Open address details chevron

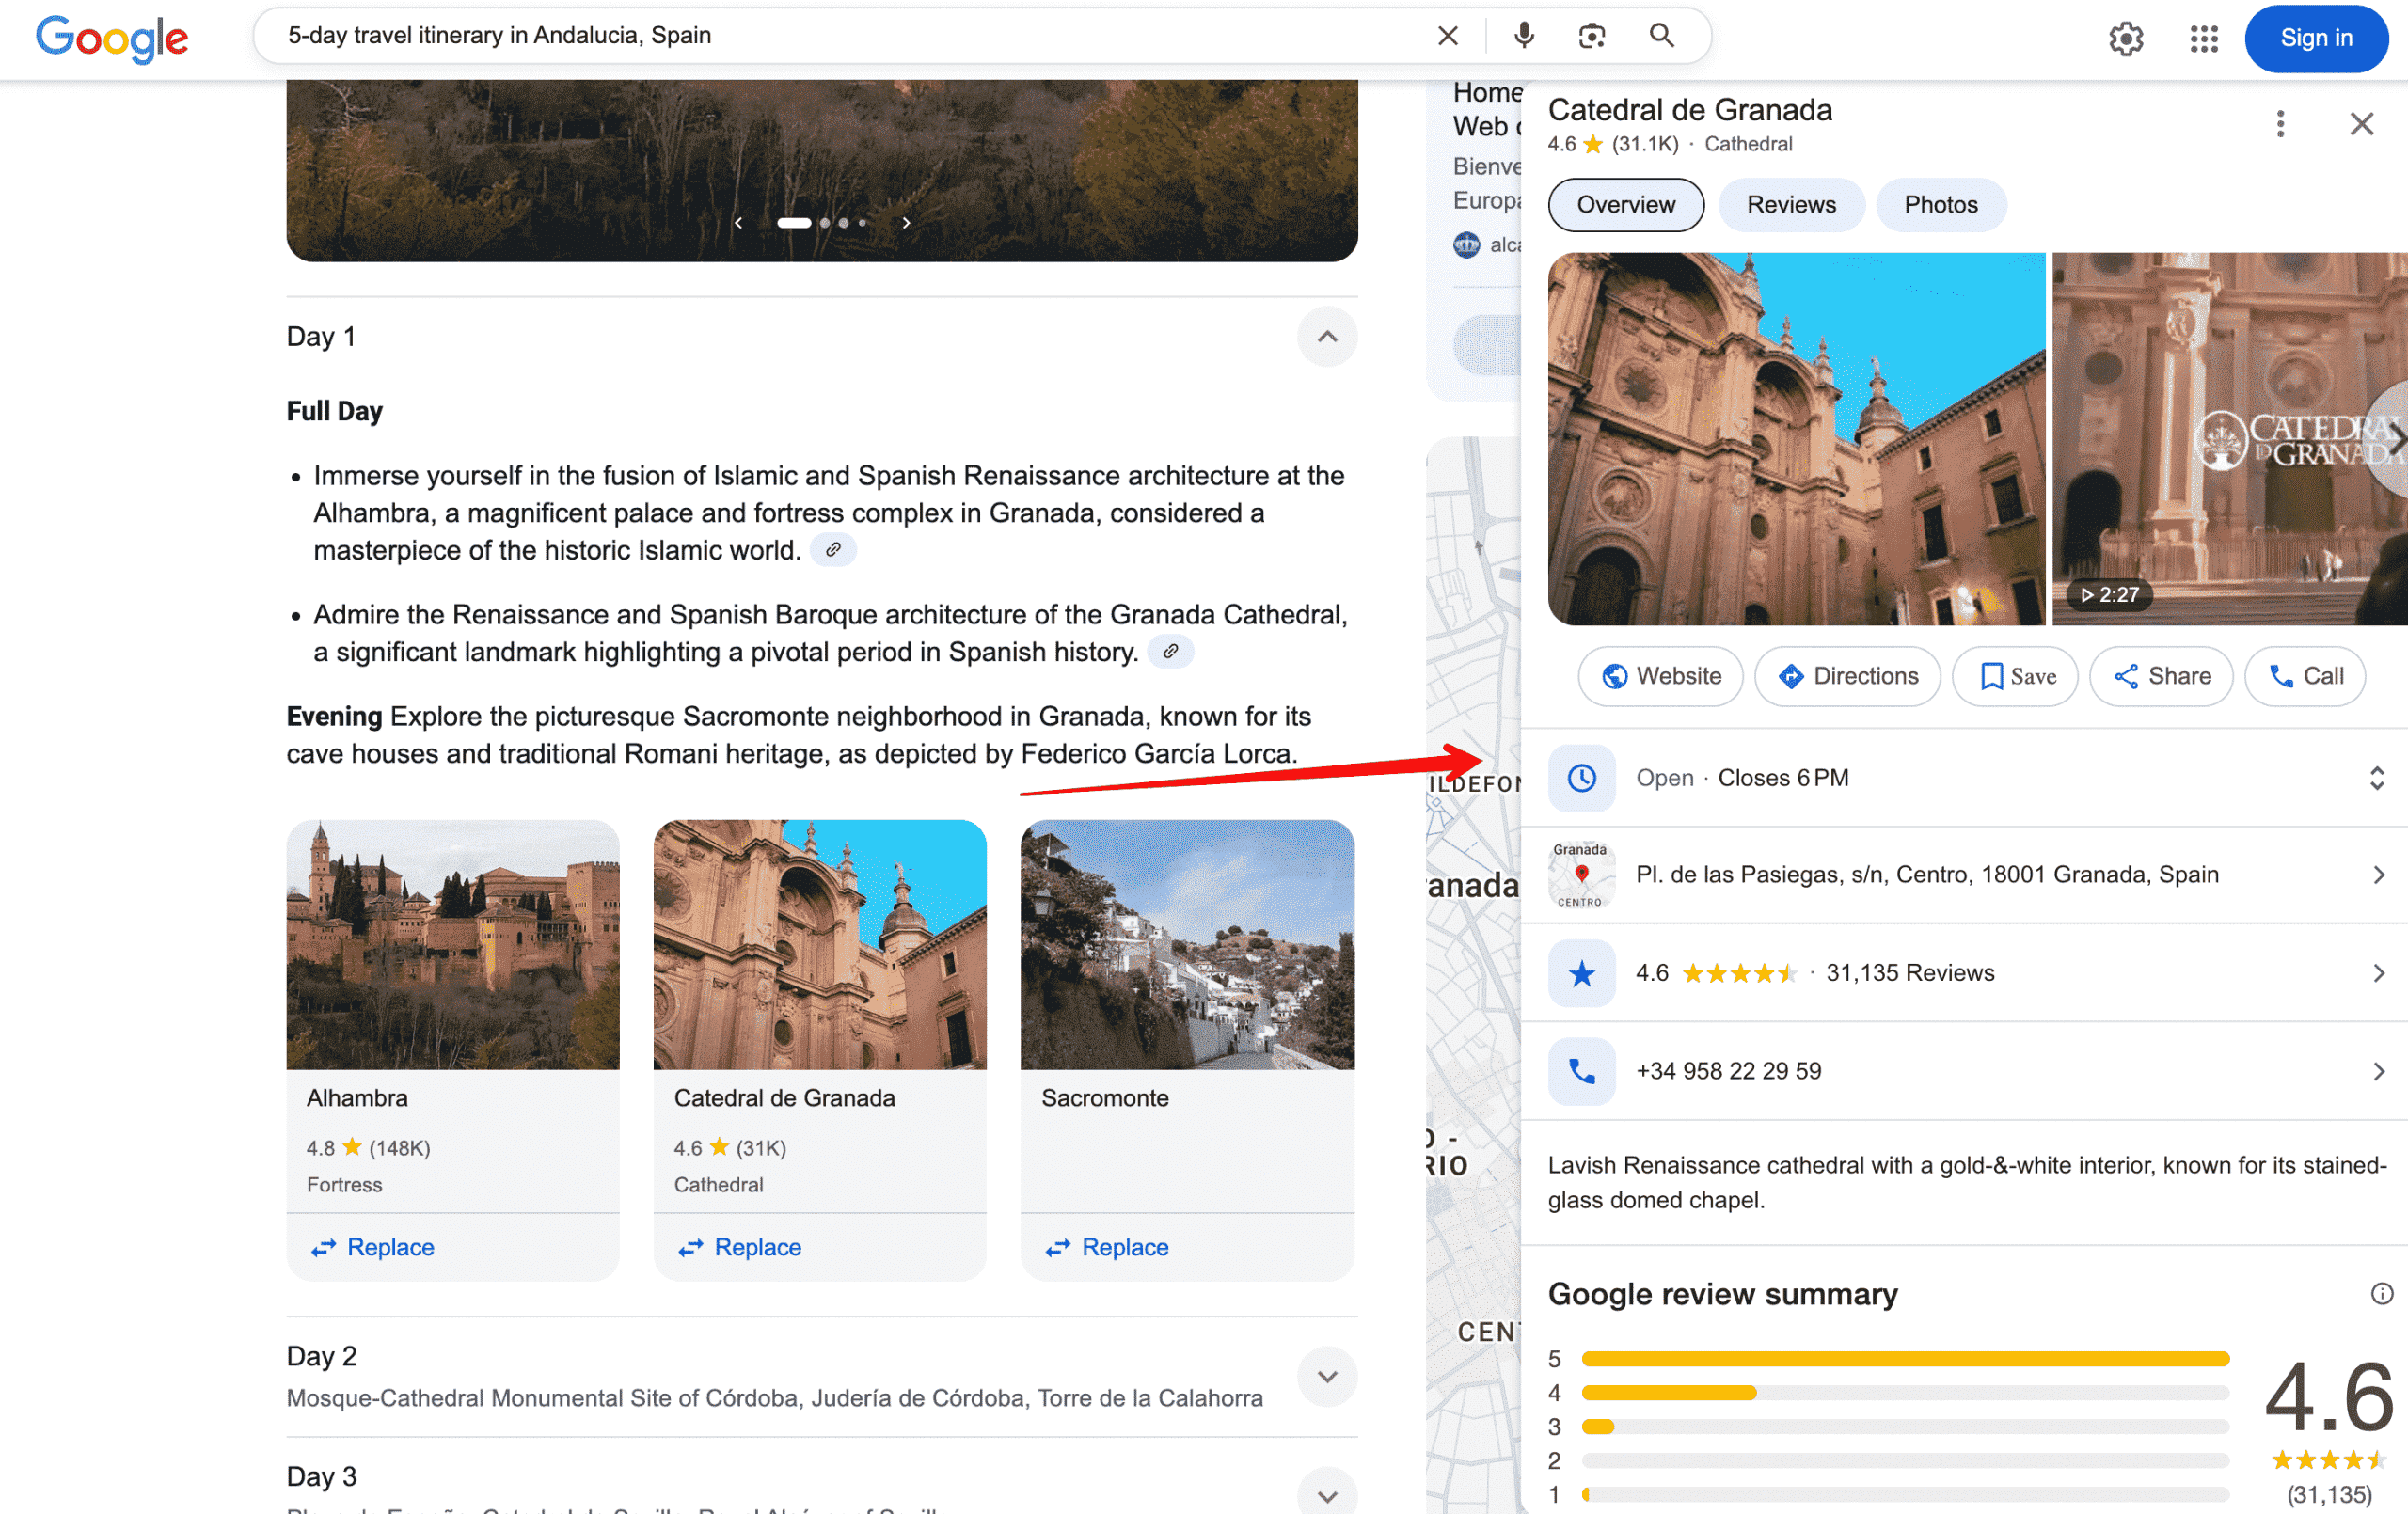click(2378, 875)
